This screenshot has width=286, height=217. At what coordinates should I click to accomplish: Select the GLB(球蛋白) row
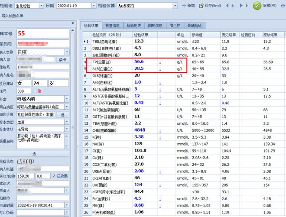pos(183,76)
